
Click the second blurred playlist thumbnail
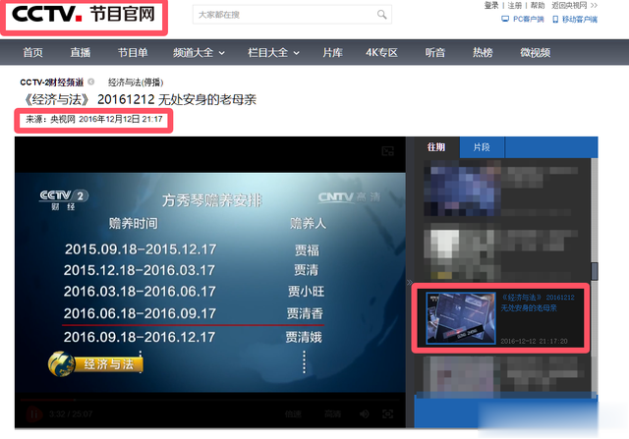(463, 252)
